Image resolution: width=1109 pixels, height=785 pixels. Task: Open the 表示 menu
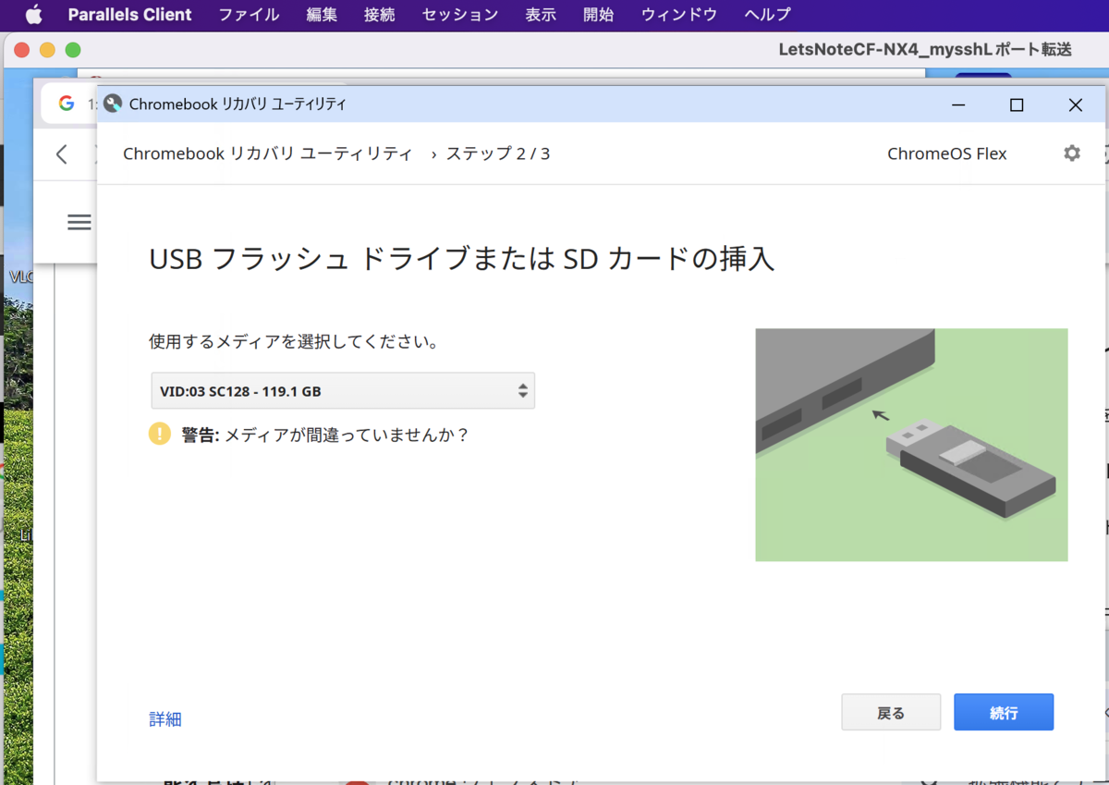tap(541, 15)
